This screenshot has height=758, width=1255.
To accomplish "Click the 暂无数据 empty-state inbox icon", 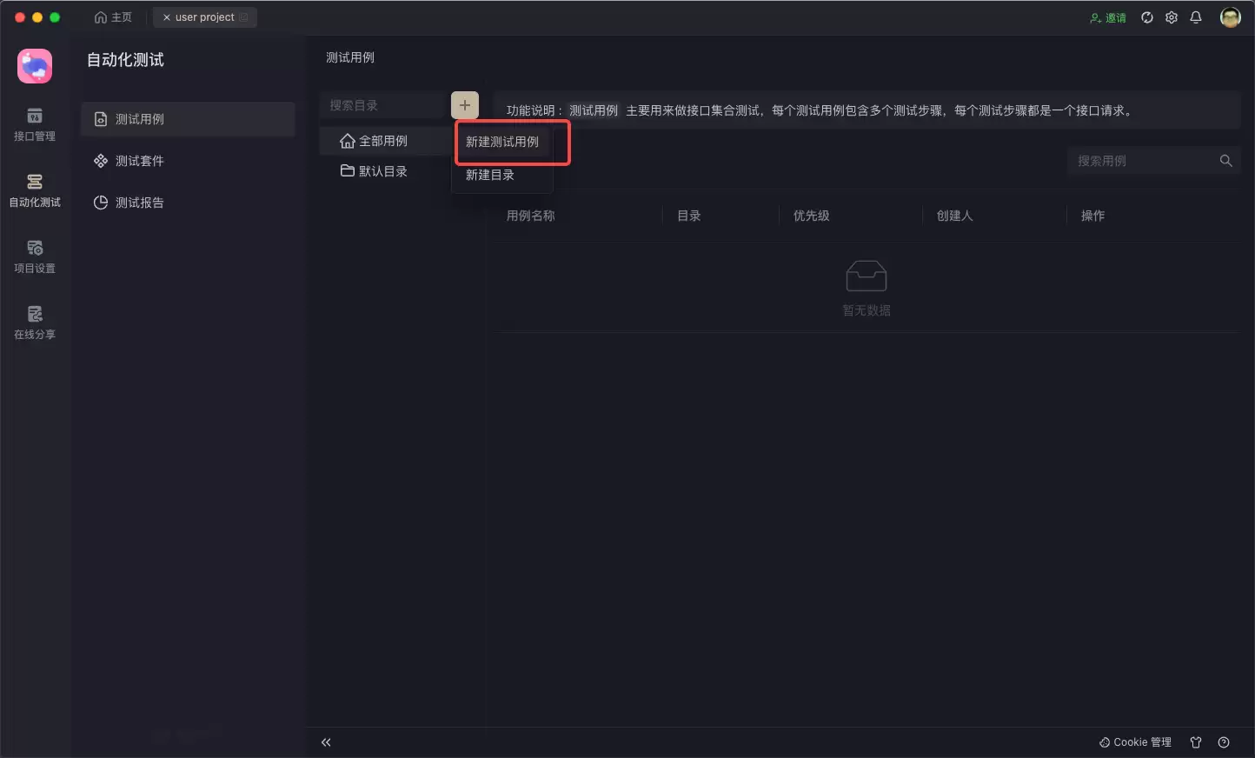I will coord(867,276).
